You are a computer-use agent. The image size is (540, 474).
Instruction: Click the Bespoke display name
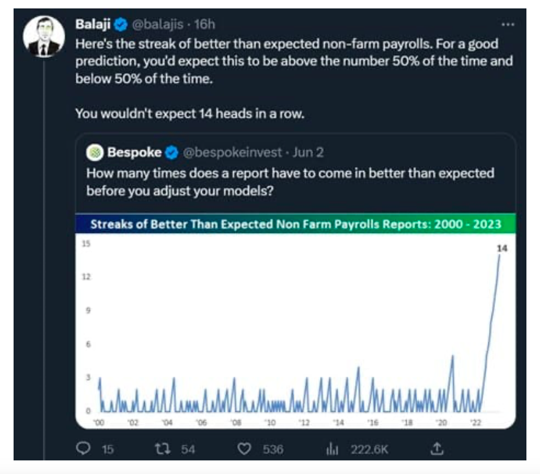point(135,152)
